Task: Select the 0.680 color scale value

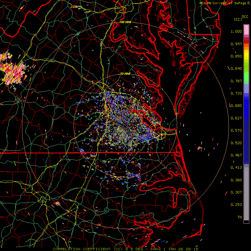Action: 236,106
